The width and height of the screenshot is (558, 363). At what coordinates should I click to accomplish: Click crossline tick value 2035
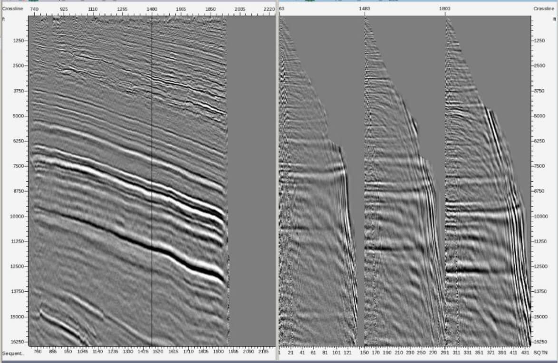[240, 9]
